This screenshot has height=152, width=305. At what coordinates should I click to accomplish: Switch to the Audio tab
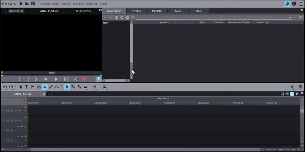(178, 11)
